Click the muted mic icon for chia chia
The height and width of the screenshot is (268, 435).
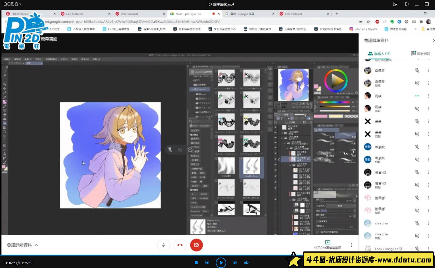pyautogui.click(x=417, y=223)
